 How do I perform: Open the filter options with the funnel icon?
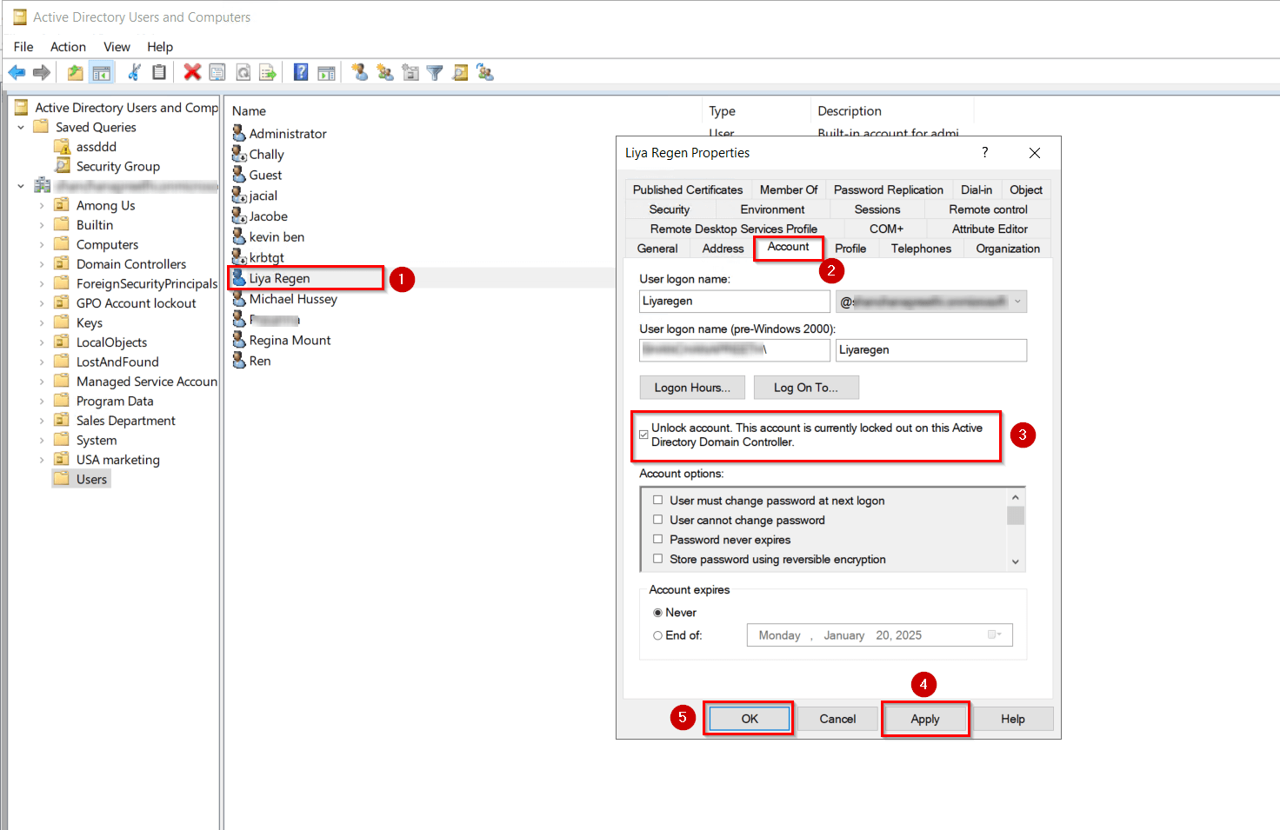[x=434, y=72]
